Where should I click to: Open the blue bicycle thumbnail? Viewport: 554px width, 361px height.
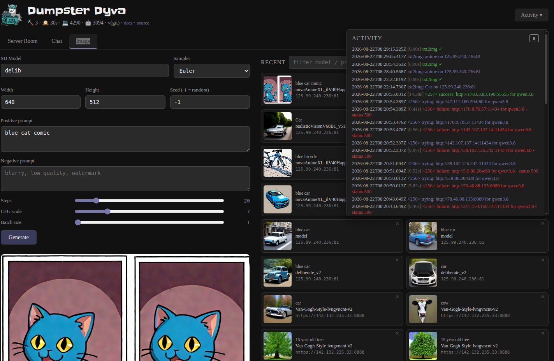[x=278, y=163]
